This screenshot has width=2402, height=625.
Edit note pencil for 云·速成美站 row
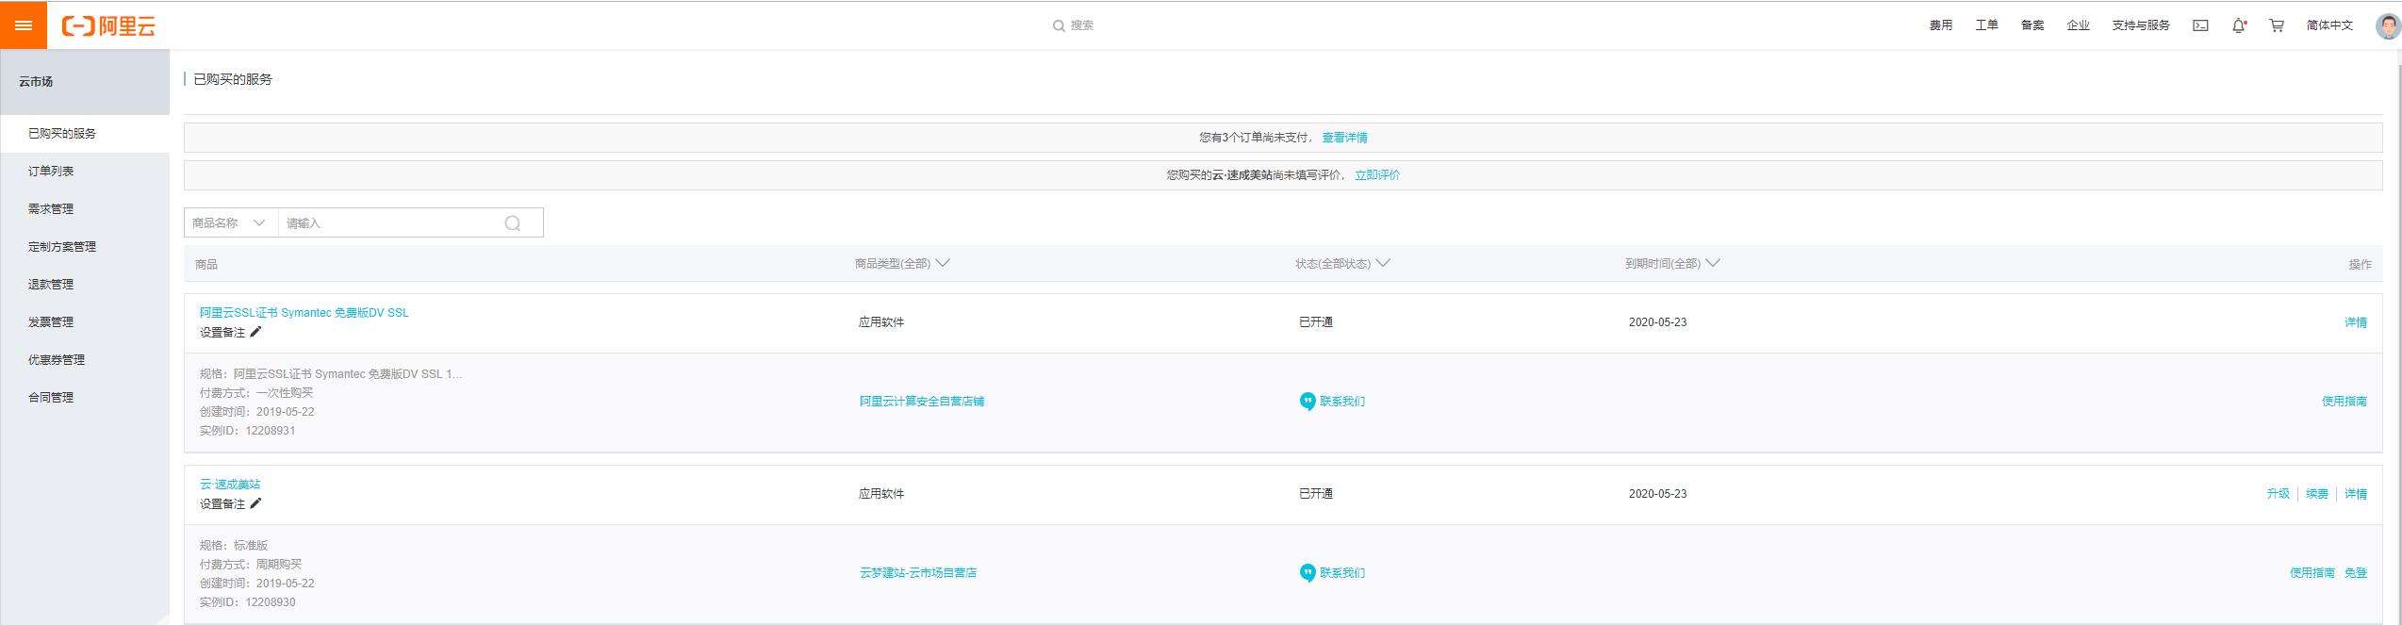(255, 503)
